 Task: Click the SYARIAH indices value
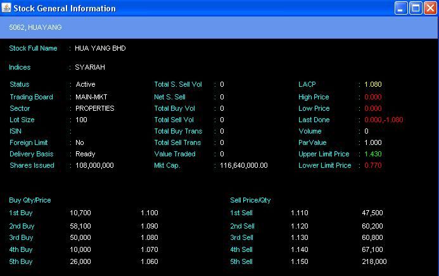[x=90, y=67]
